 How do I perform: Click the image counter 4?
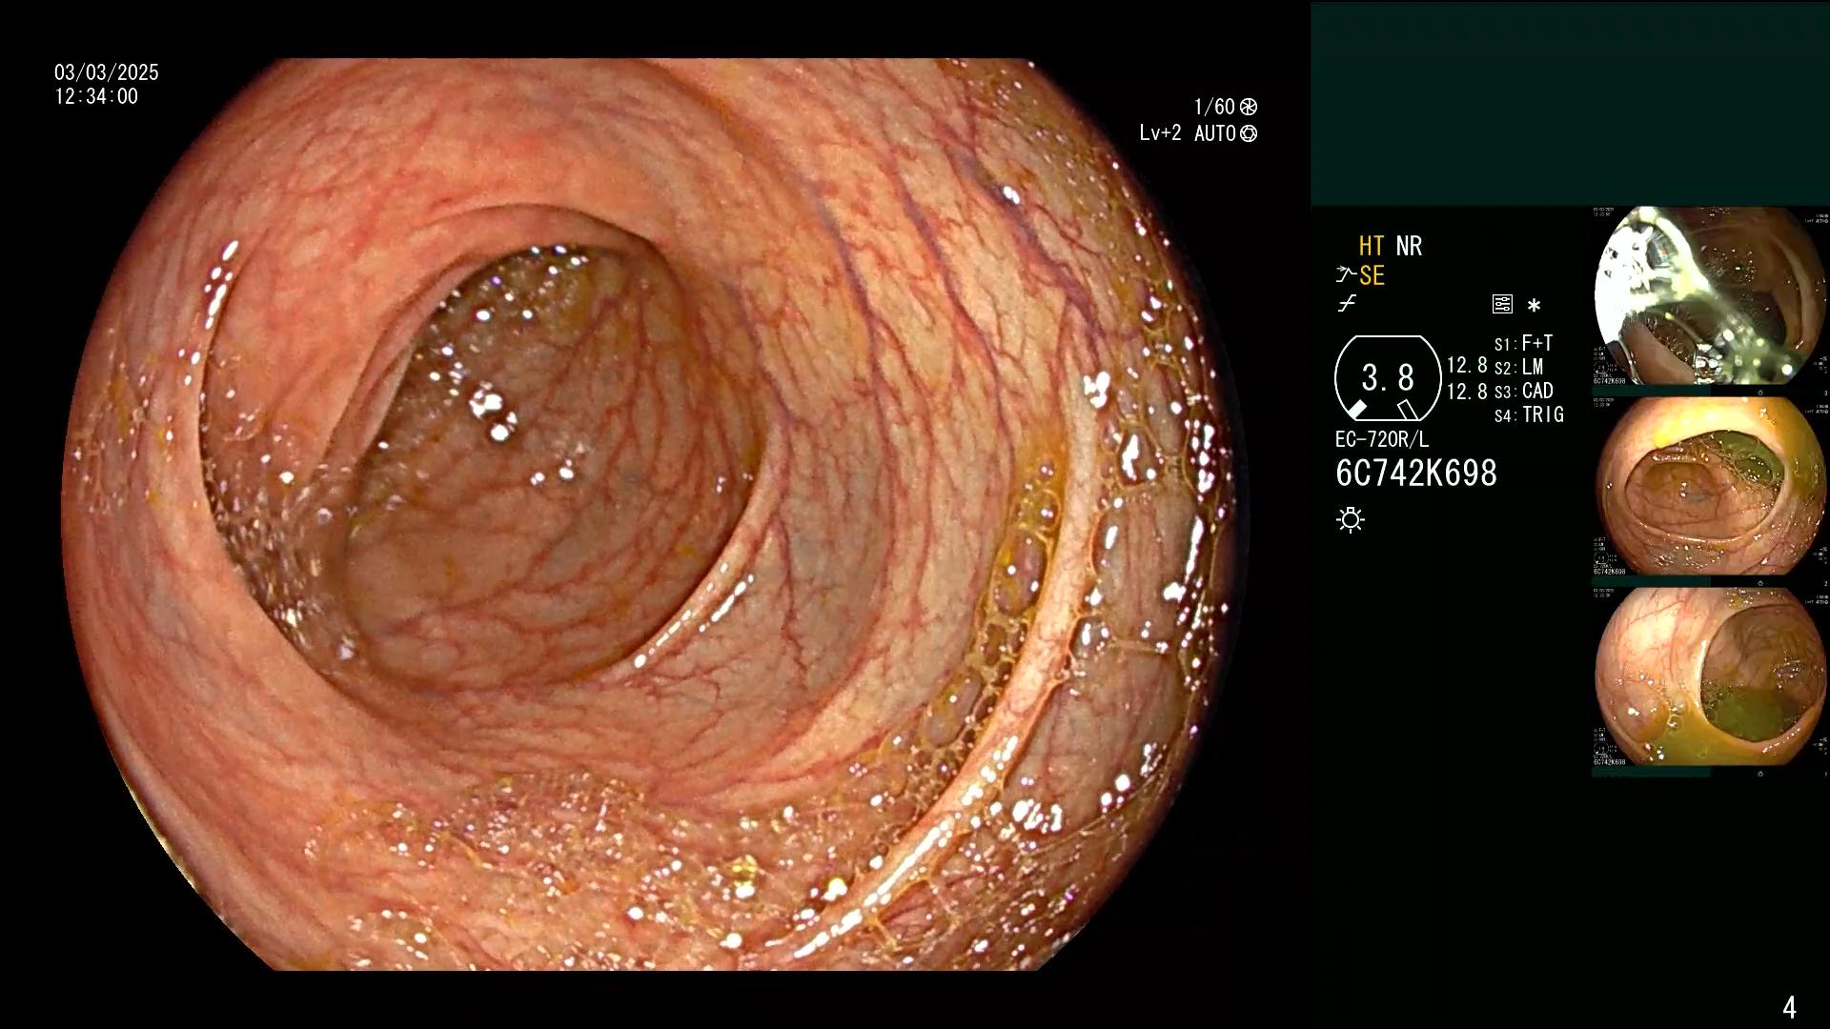click(1789, 1007)
